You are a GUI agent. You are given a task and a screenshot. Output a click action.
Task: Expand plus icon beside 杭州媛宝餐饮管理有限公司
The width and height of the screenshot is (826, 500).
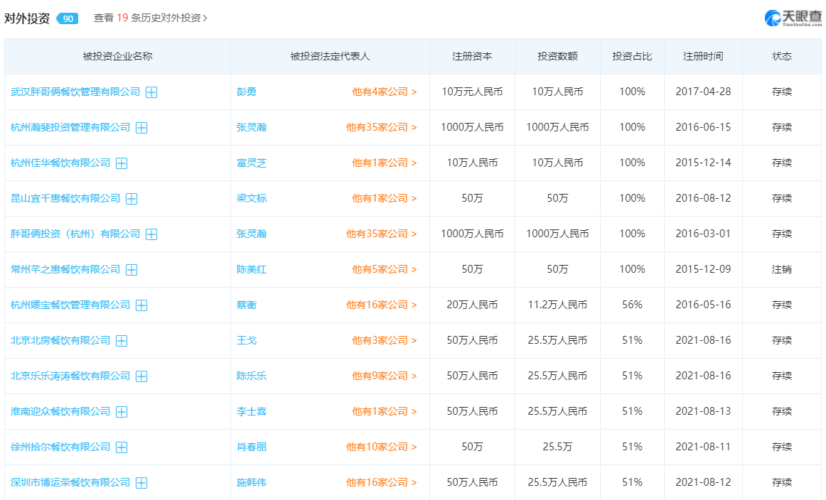141,305
